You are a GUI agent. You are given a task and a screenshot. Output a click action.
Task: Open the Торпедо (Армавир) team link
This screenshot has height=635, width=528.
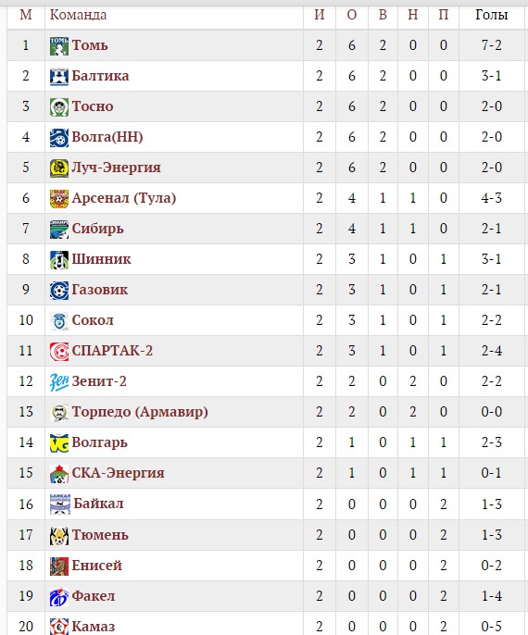click(140, 412)
